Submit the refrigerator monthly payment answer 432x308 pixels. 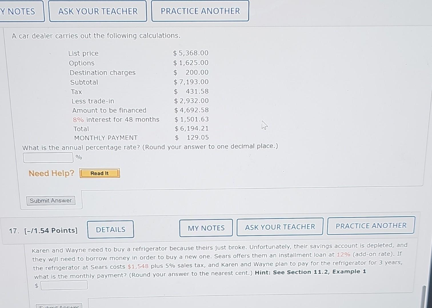coord(59,306)
